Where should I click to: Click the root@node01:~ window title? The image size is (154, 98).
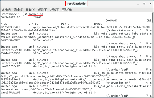tap(77, 4)
